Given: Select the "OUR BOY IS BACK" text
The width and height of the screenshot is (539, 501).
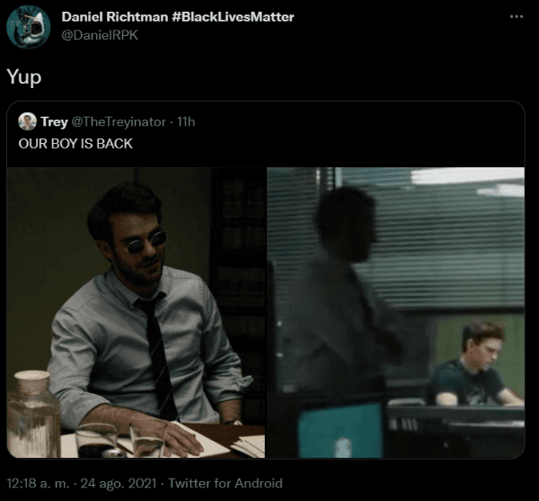Looking at the screenshot, I should [x=75, y=143].
